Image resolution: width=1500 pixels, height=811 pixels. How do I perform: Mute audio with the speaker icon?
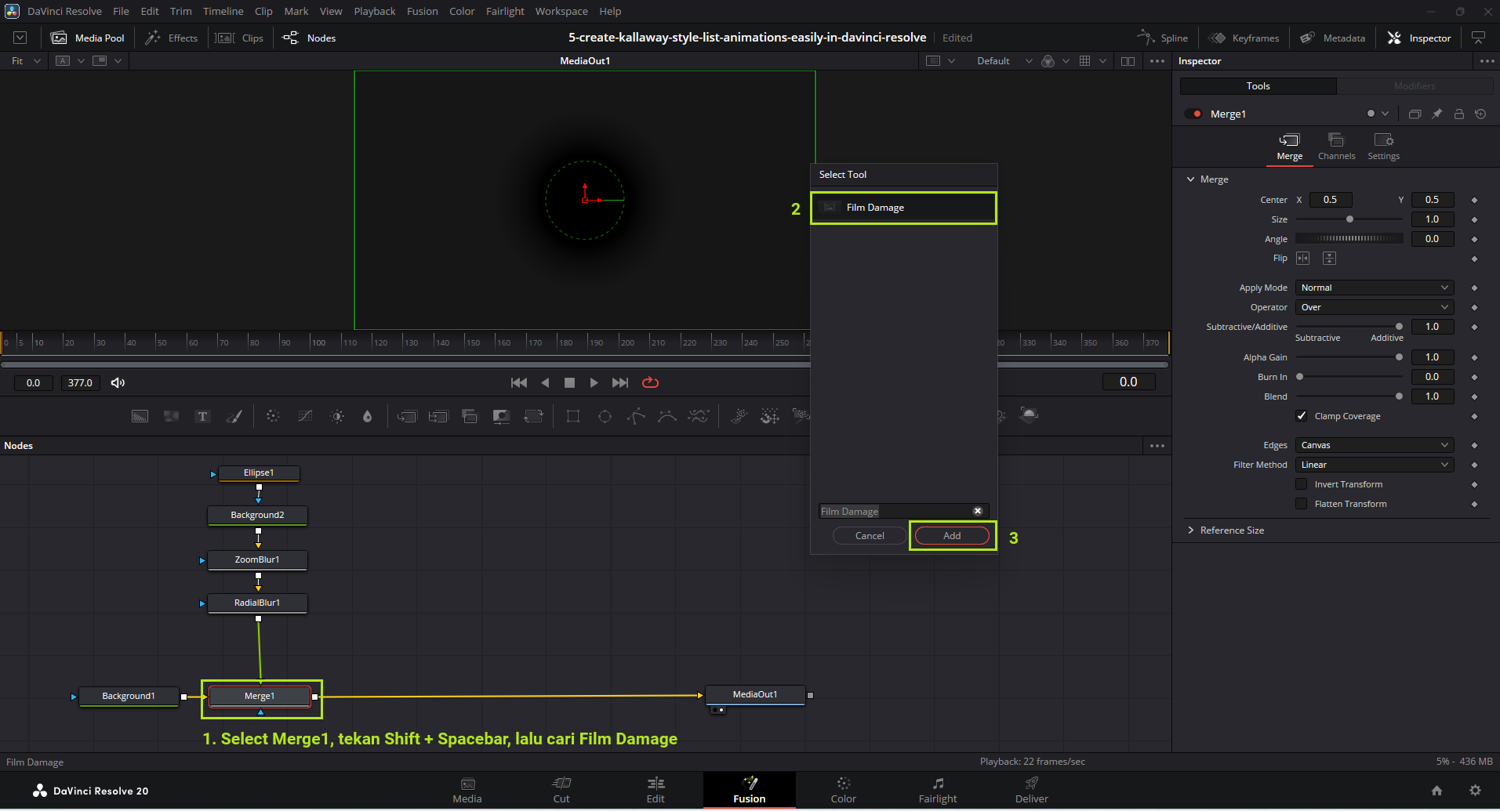click(118, 382)
